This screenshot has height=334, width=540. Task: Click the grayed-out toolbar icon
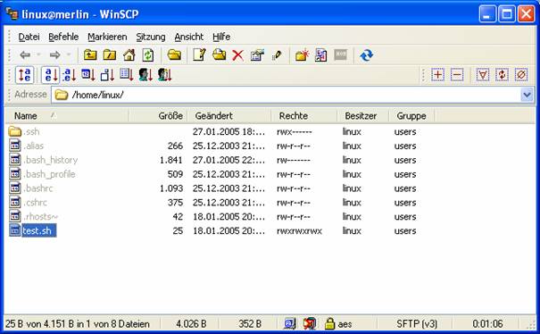coord(340,55)
